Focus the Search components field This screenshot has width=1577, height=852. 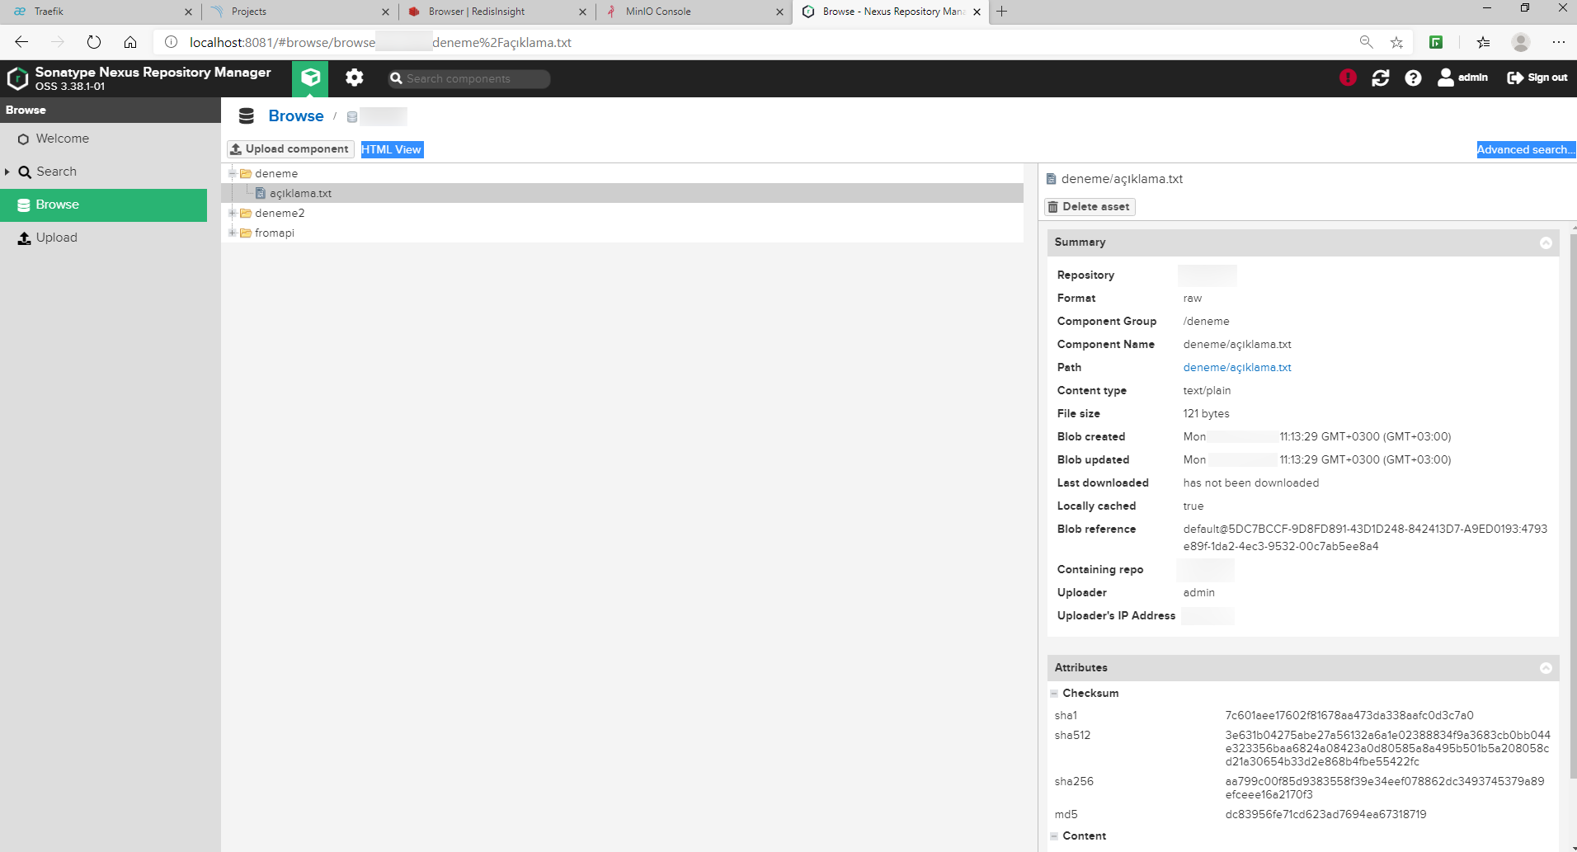[469, 78]
